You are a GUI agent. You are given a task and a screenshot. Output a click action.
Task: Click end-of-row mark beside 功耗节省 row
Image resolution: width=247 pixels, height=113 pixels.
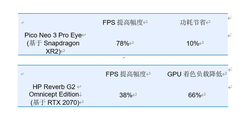(x=230, y=18)
